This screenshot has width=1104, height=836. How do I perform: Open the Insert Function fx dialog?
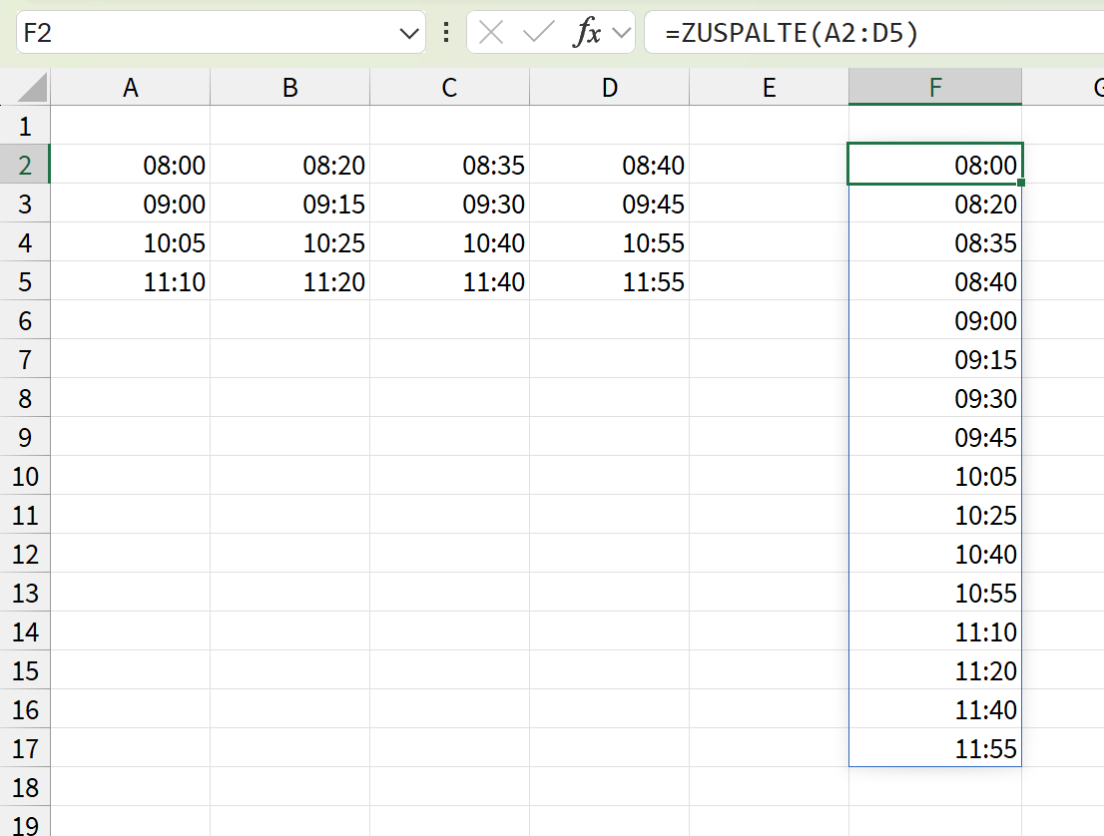click(586, 33)
